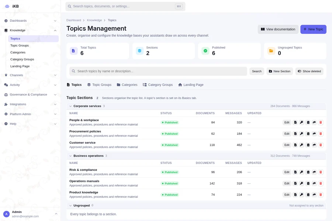Delete the People & workplace topic
This screenshot has width=332, height=221.
[x=321, y=122]
